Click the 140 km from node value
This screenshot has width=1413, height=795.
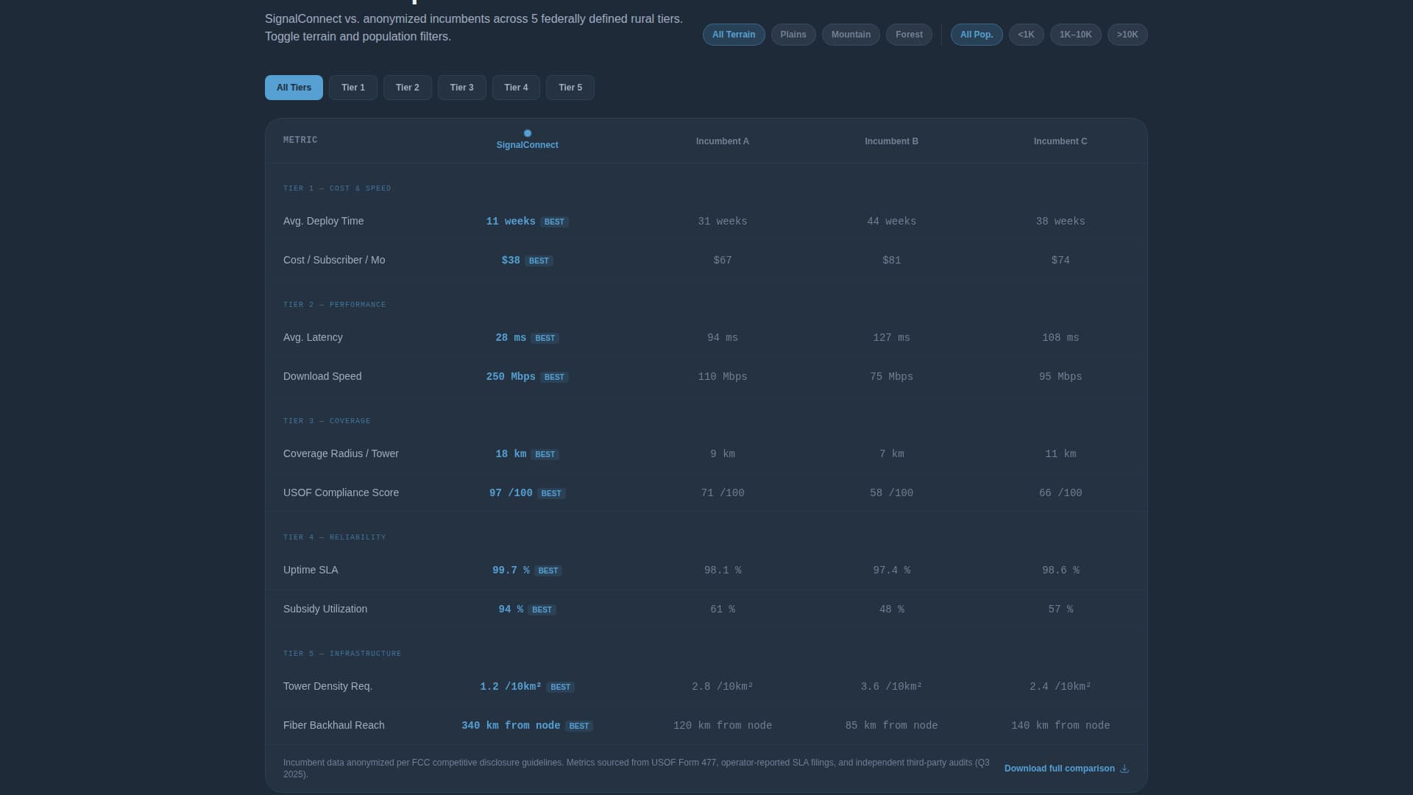(x=1060, y=726)
